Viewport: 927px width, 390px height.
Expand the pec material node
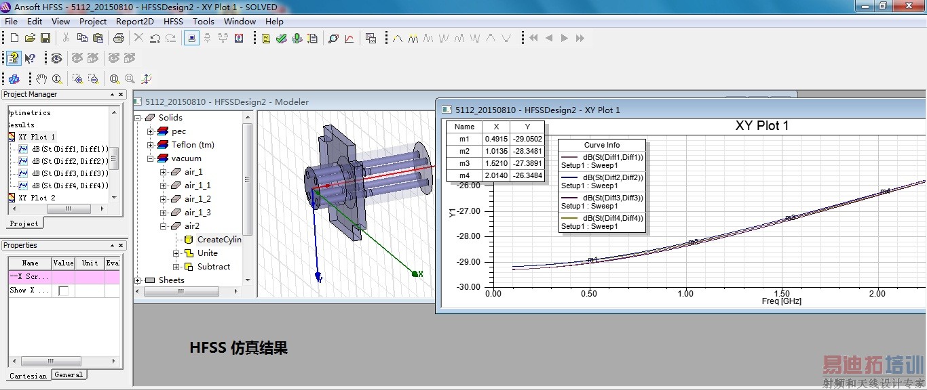(151, 131)
